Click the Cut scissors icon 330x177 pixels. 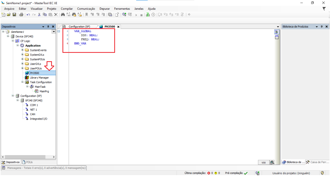(x=39, y=15)
